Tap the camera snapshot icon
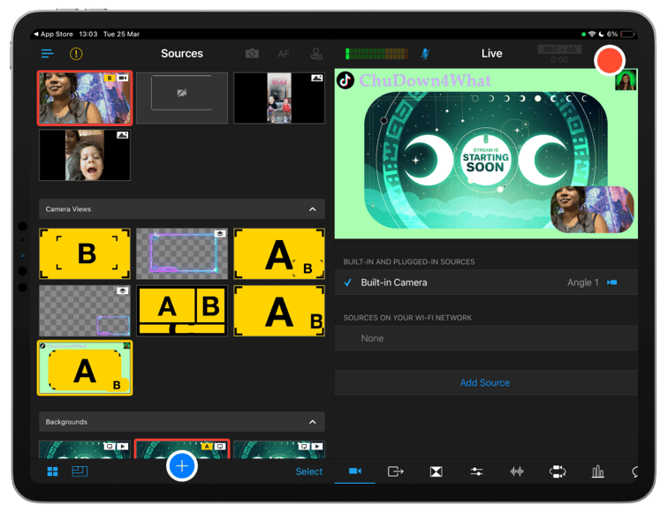Screen dimensions: 668x513 [x=252, y=54]
